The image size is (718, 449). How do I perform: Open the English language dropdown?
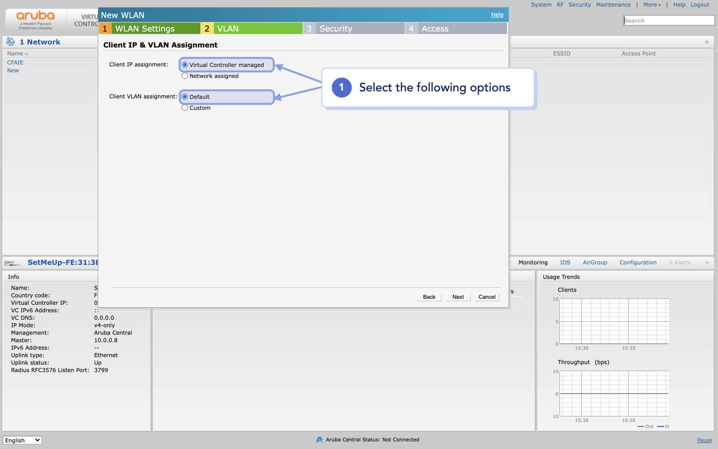[22, 440]
